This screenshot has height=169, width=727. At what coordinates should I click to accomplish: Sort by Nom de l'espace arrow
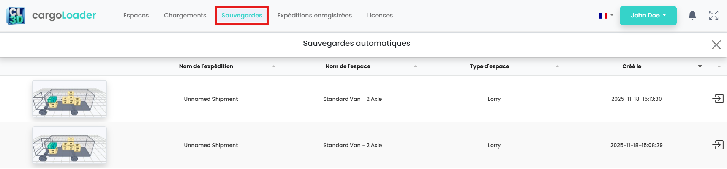click(x=415, y=67)
